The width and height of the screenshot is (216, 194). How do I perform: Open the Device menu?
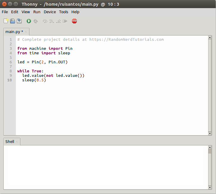(50, 12)
